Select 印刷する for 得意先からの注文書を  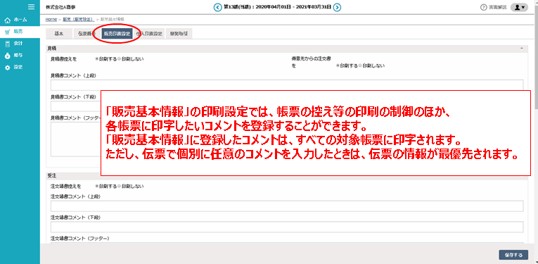coord(338,65)
